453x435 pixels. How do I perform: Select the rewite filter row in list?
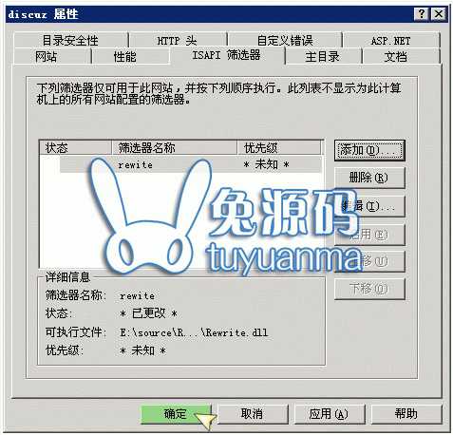point(191,164)
